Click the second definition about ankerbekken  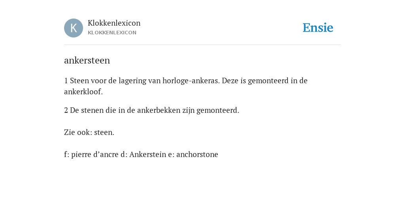pyautogui.click(x=151, y=110)
